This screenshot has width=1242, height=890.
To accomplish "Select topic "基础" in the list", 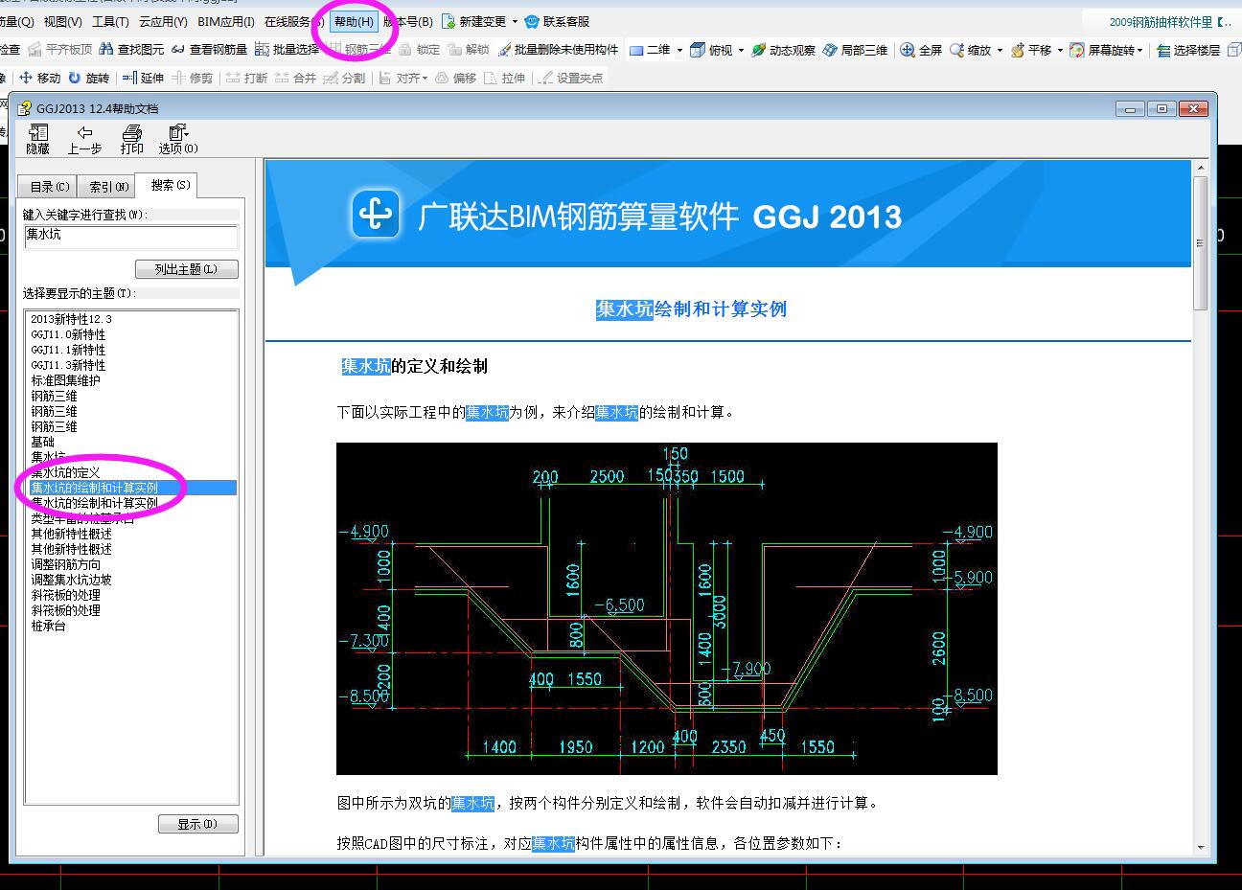I will 42,442.
